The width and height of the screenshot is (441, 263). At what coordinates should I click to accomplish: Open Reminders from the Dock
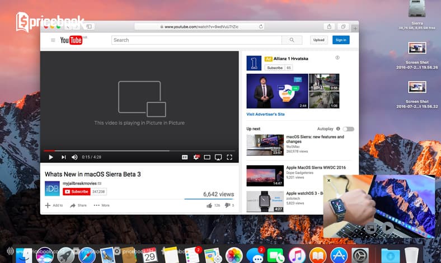(192, 255)
